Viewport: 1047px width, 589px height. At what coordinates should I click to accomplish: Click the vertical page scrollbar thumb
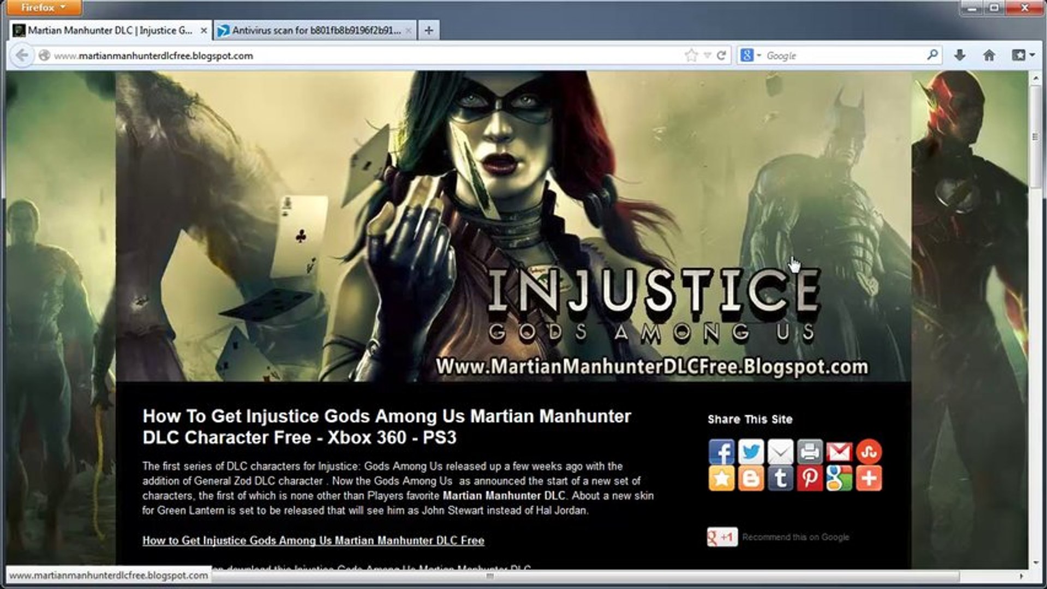pyautogui.click(x=1034, y=136)
